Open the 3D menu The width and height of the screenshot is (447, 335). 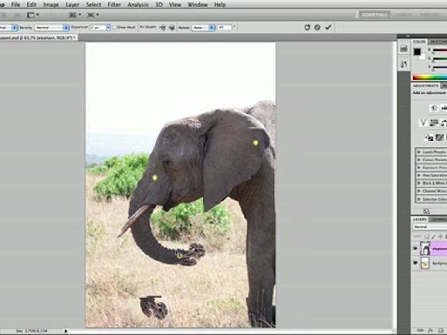coord(159,5)
